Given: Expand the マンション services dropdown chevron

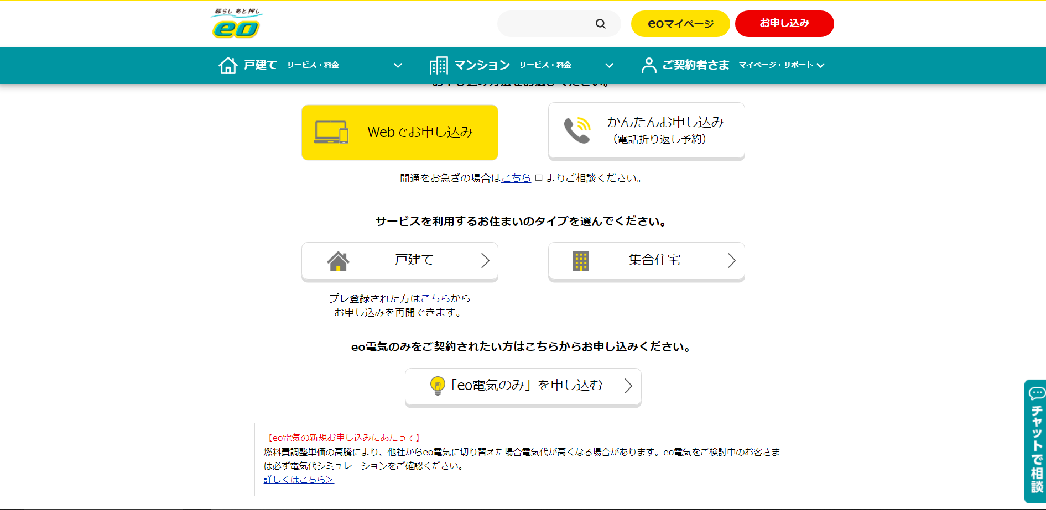Looking at the screenshot, I should point(609,65).
